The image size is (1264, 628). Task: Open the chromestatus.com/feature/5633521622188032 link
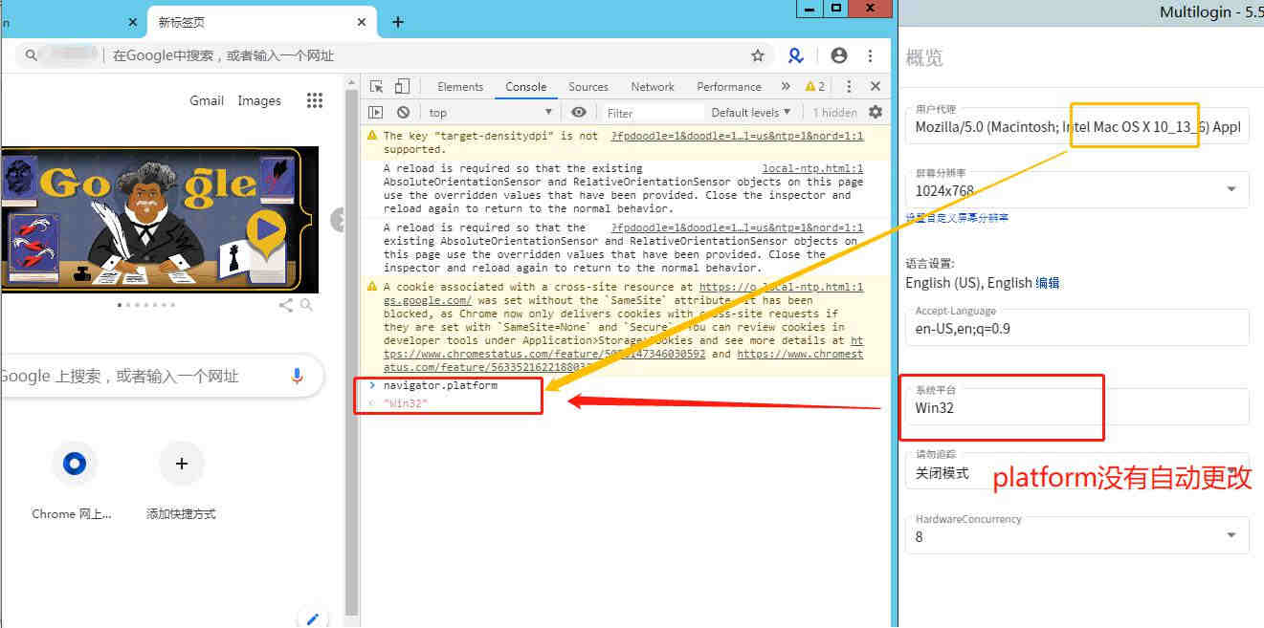[x=624, y=360]
